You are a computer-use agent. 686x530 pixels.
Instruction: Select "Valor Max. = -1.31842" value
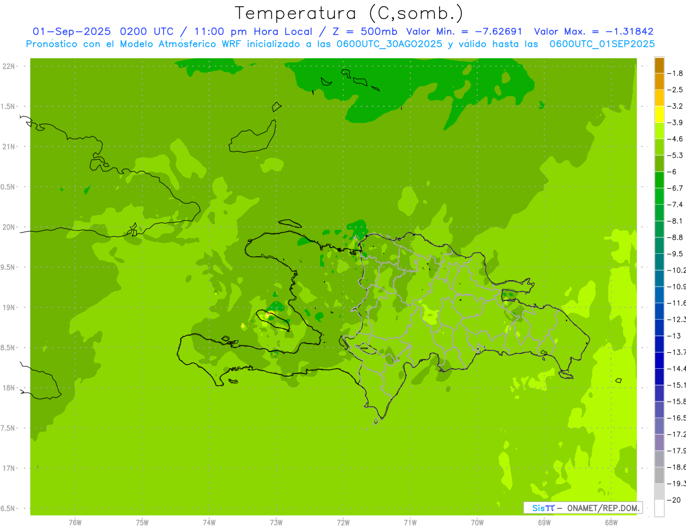[x=593, y=31]
